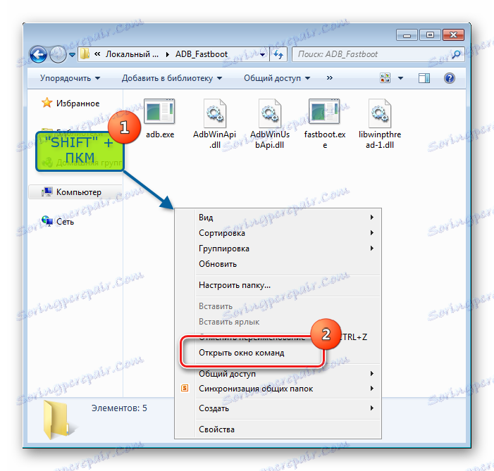494x471 pixels.
Task: Open the Вид submenu in context menu
Action: 278,218
